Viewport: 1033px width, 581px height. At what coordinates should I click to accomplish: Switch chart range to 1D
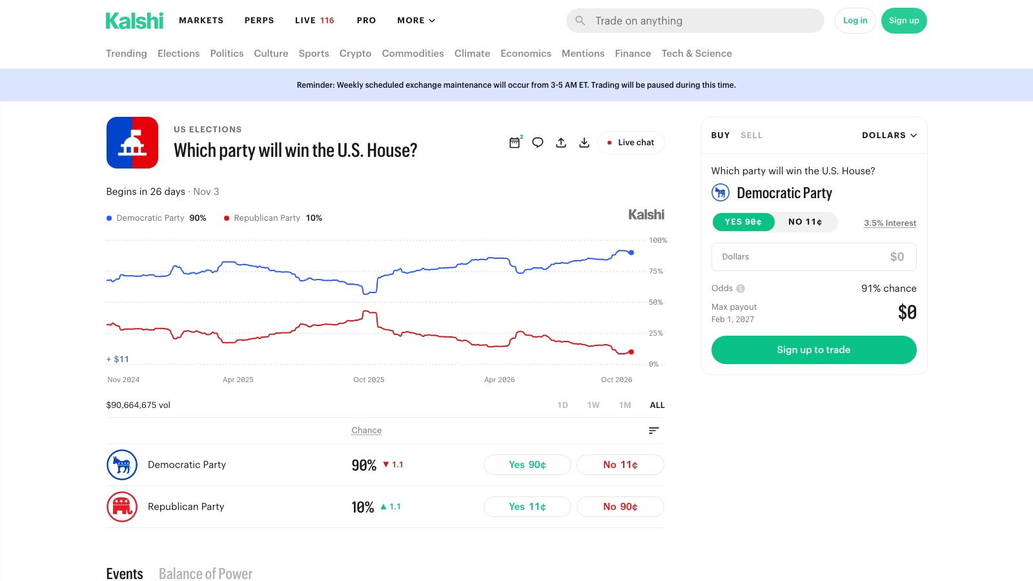pyautogui.click(x=562, y=405)
